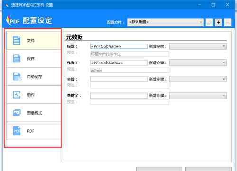Viewport: 237px width, 171px height.
Task: Click the 动作 wrench icon
Action: coord(17,95)
